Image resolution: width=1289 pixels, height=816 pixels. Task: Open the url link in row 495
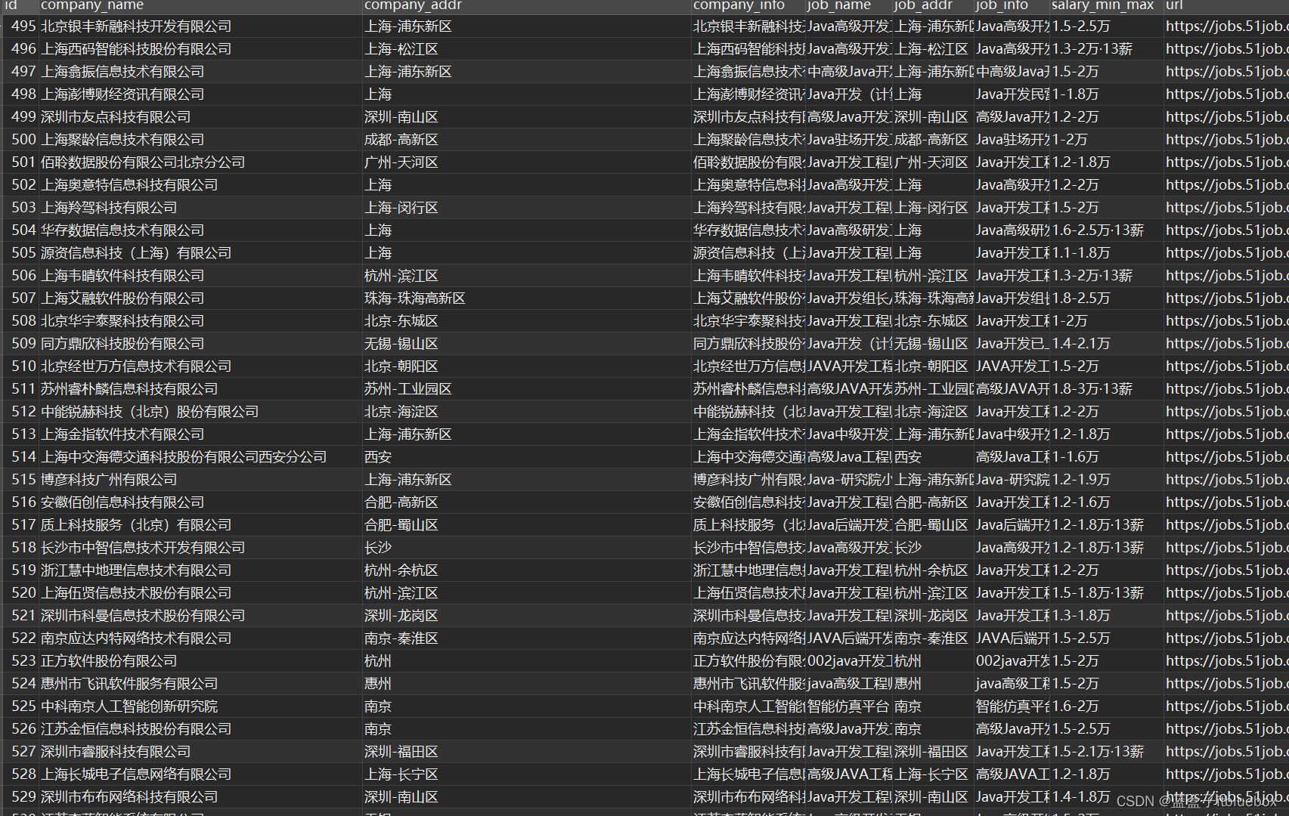[x=1226, y=26]
